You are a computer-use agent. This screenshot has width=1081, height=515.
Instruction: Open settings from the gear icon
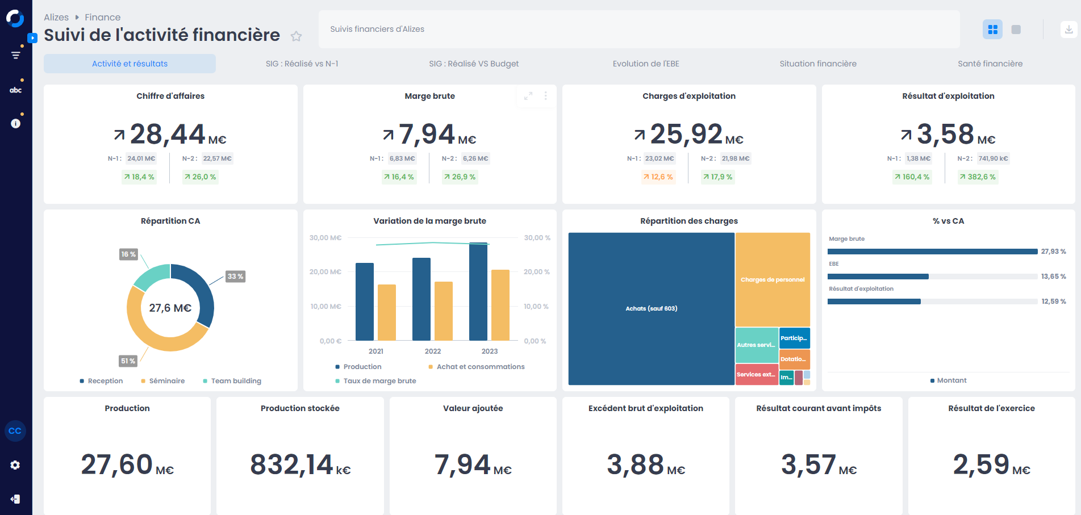[x=15, y=464]
